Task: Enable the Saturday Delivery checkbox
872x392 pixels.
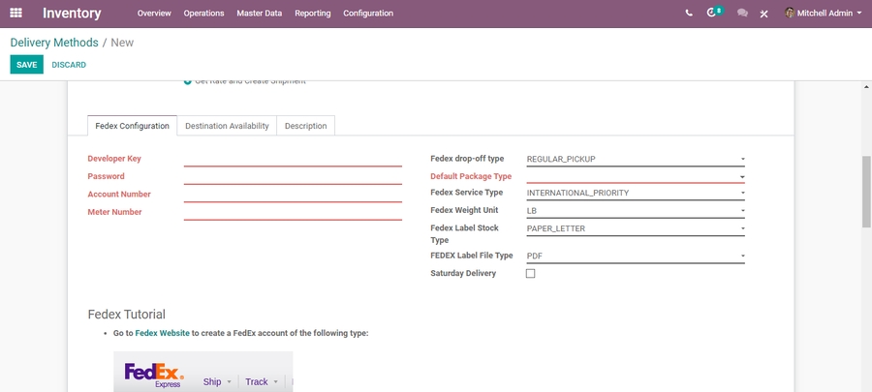Action: (x=530, y=274)
